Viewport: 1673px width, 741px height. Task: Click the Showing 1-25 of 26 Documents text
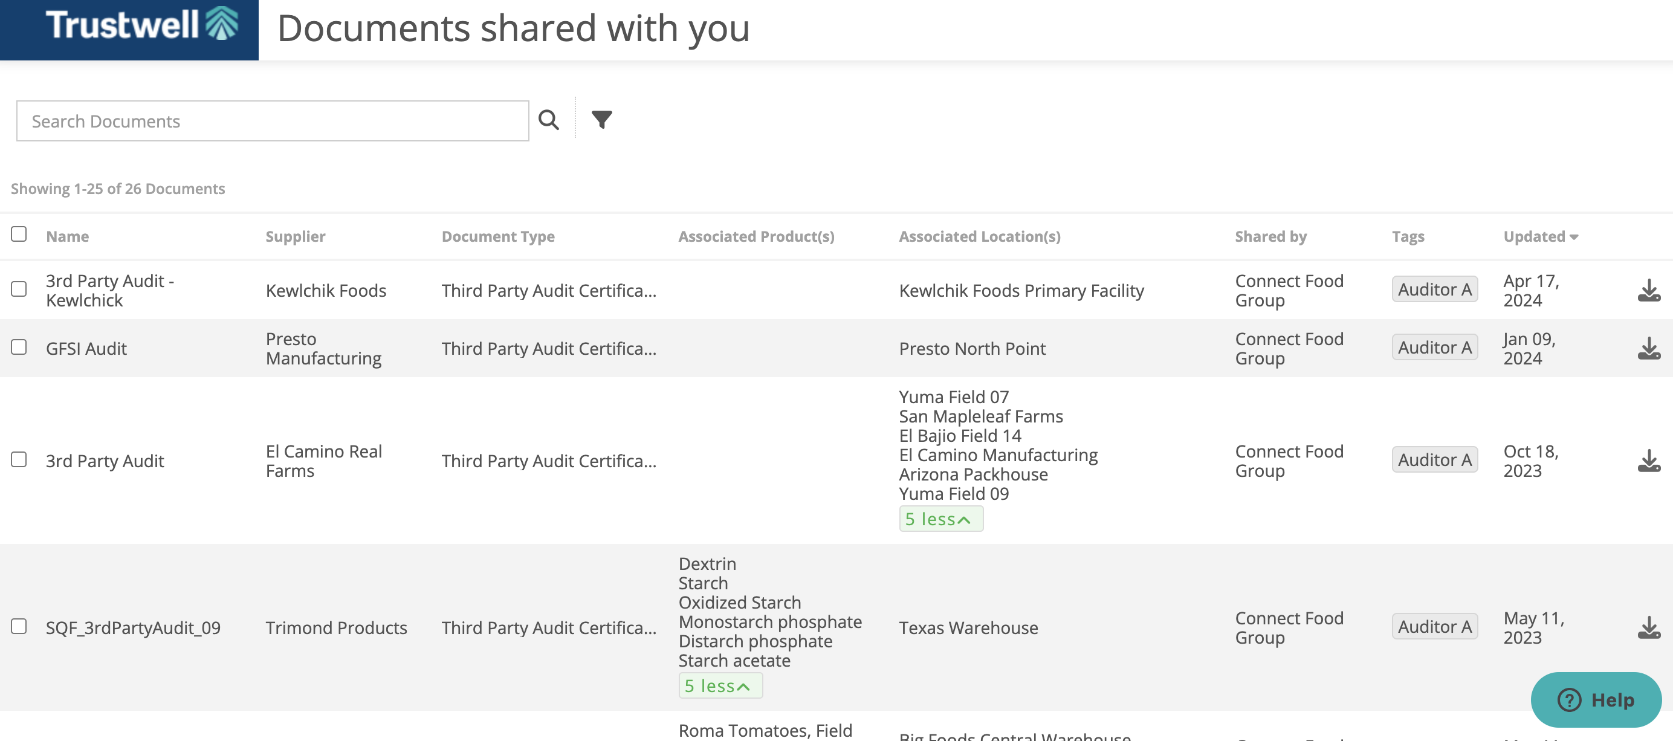click(117, 189)
